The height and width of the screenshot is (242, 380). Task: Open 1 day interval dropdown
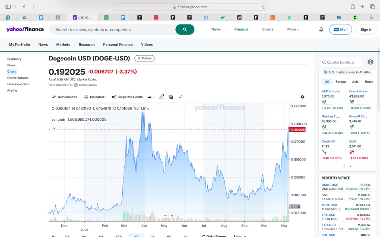tap(240, 236)
